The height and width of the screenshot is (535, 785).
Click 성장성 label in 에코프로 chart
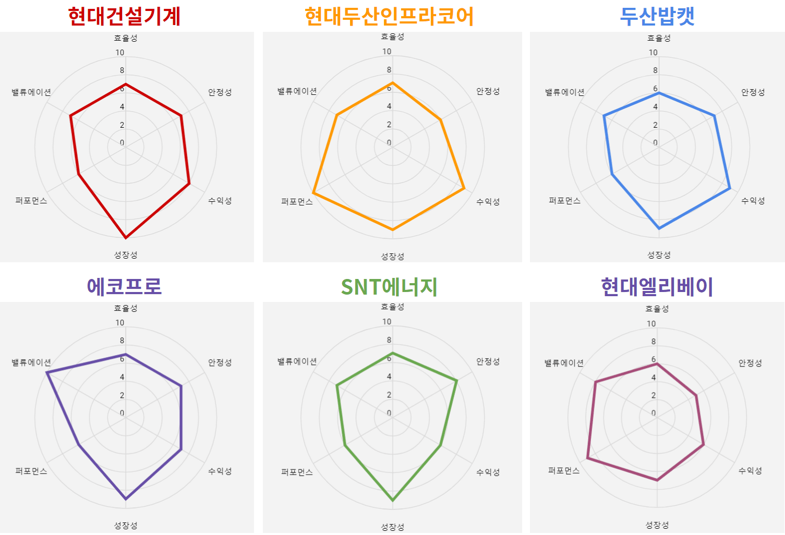126,526
